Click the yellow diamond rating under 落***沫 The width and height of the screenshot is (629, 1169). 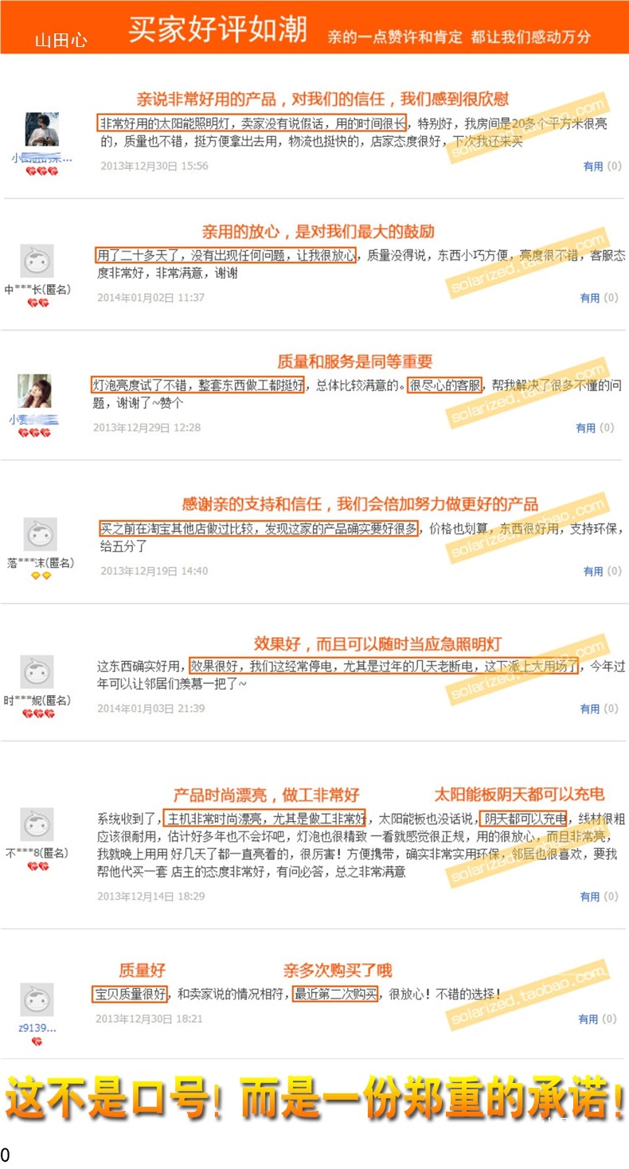pyautogui.click(x=41, y=576)
